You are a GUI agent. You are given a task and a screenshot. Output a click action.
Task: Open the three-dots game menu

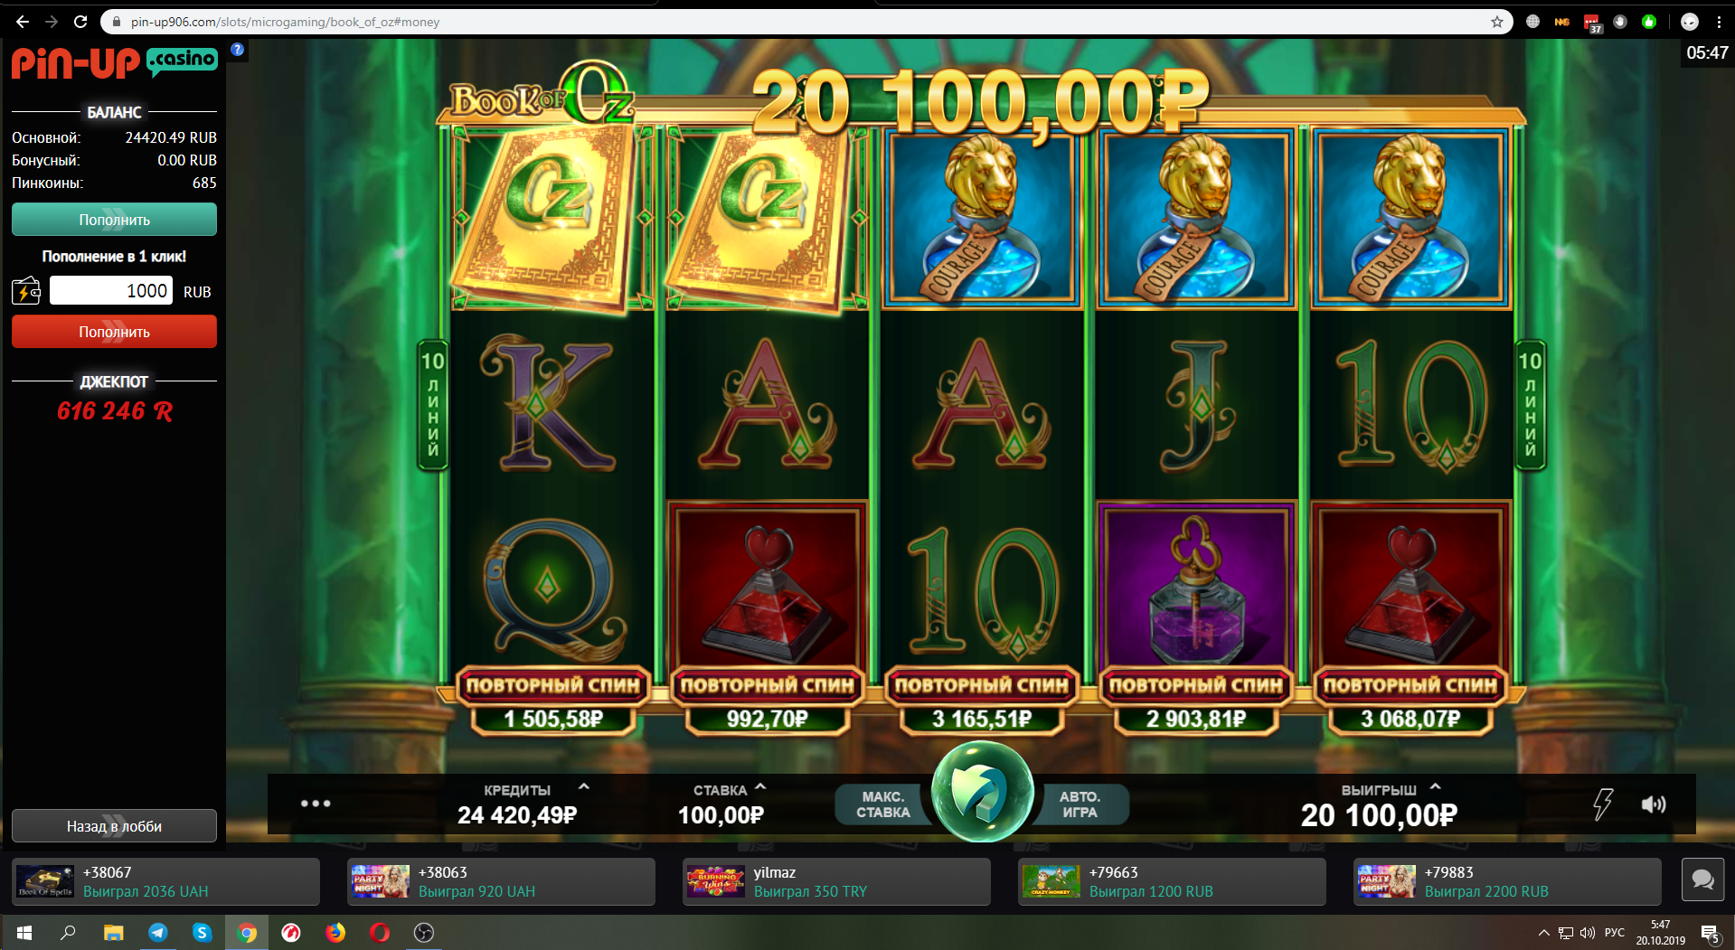(316, 803)
